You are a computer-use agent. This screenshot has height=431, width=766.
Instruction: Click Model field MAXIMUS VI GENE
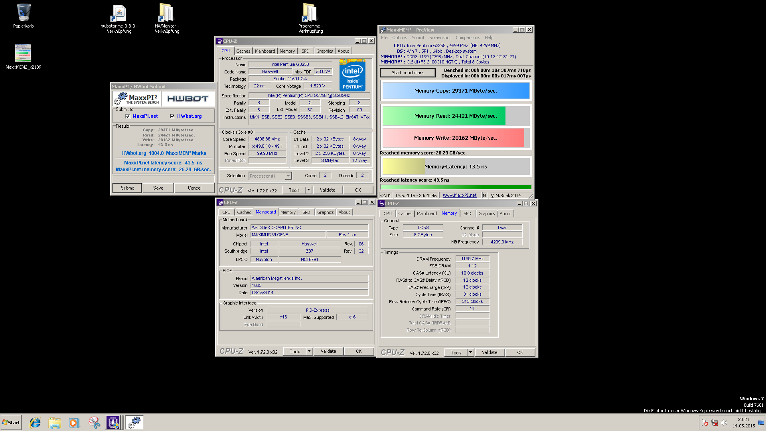click(288, 235)
